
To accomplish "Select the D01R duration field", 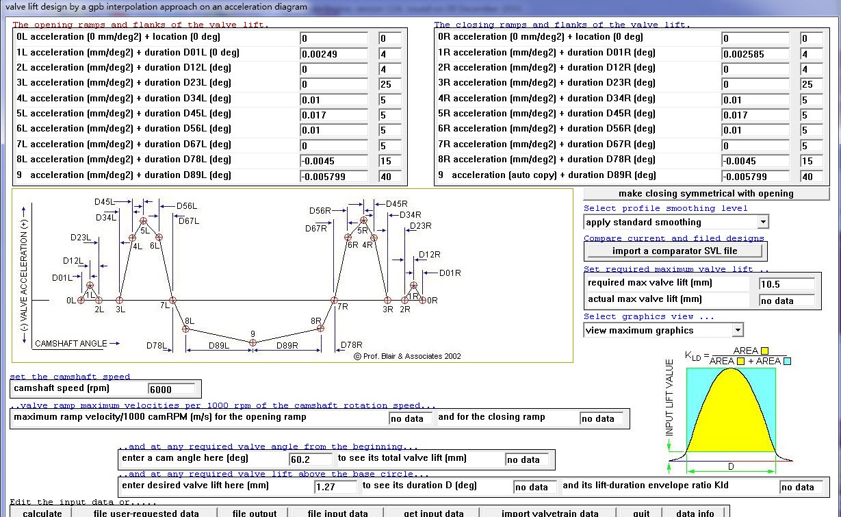I will 812,54.
